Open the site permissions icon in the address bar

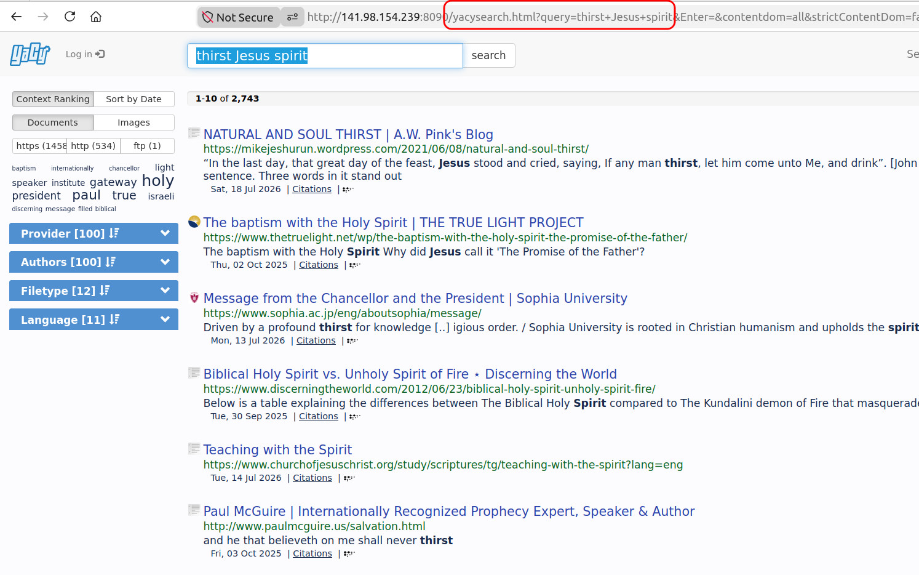click(292, 17)
